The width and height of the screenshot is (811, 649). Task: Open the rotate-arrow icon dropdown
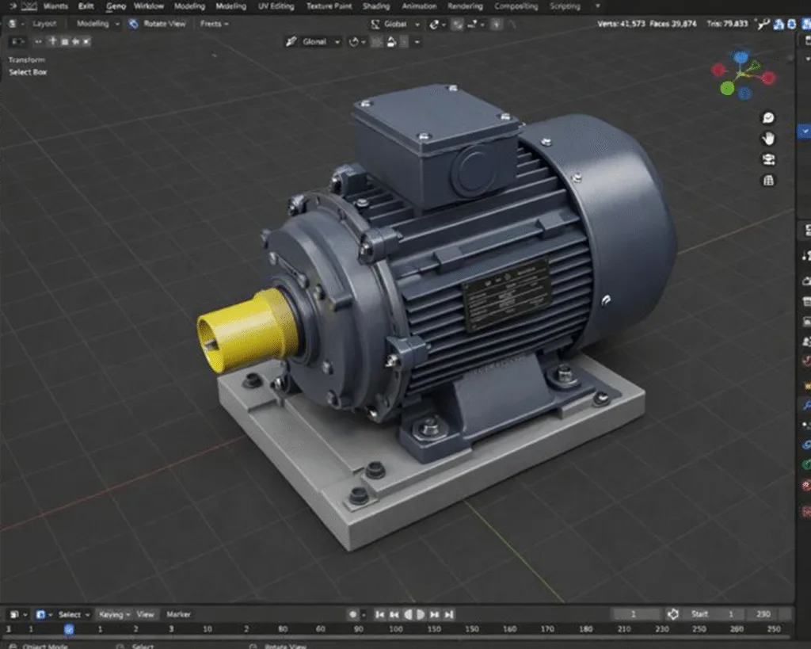point(357,41)
